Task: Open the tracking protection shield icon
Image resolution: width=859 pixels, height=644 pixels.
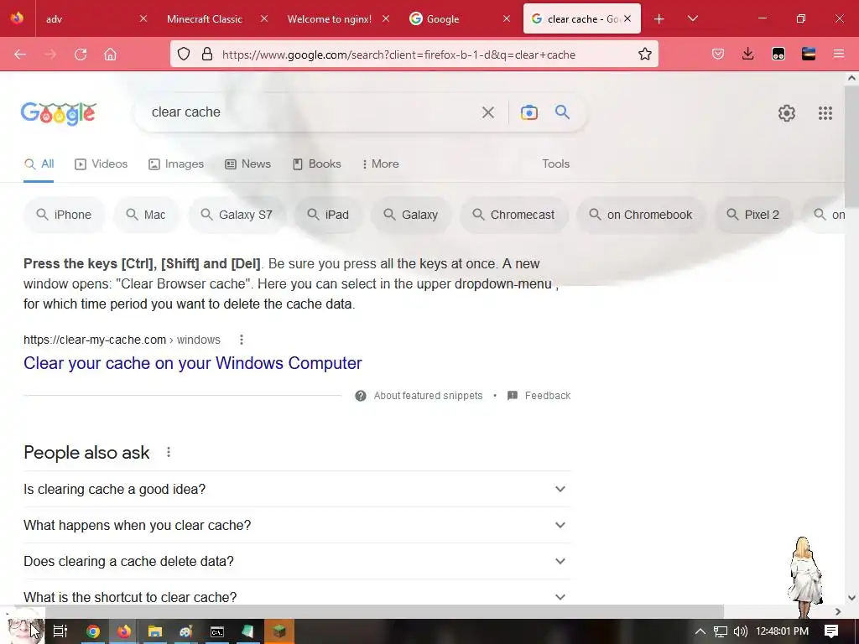Action: [184, 55]
